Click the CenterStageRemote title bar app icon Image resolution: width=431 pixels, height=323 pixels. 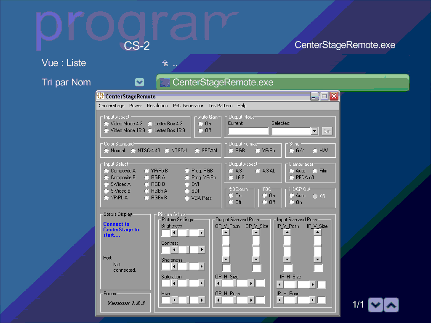coord(101,96)
